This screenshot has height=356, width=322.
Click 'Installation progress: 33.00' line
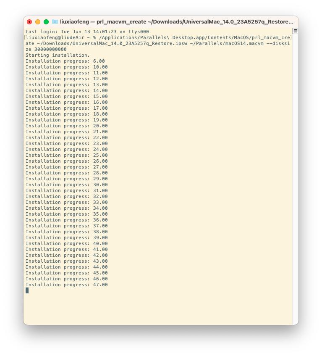point(66,202)
